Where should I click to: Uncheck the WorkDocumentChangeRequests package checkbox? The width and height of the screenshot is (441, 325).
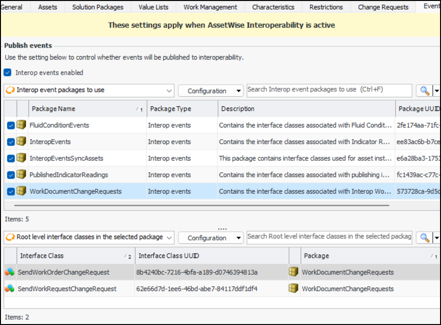tap(11, 191)
